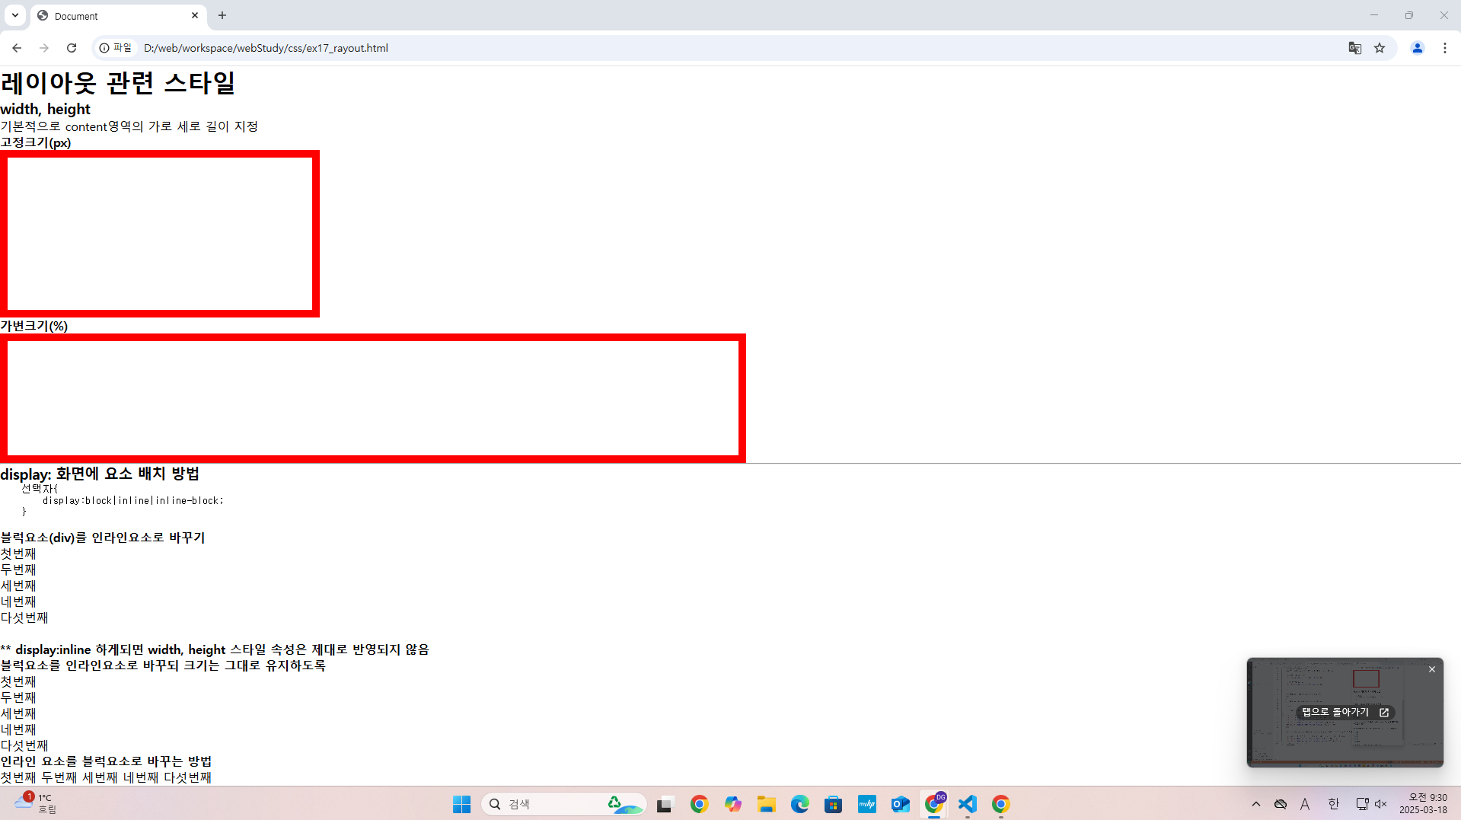1461x820 pixels.
Task: Click '블럭요소(div)를 인라인요소로 바꾸기' text
Action: click(103, 538)
